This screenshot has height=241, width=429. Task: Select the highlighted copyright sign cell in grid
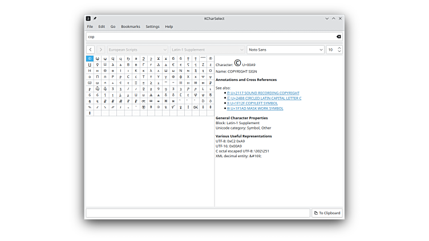tap(90, 58)
